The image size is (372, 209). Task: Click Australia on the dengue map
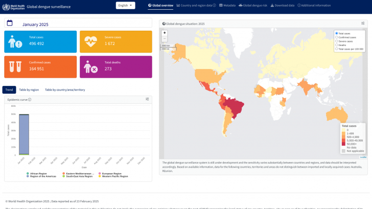coord(336,114)
